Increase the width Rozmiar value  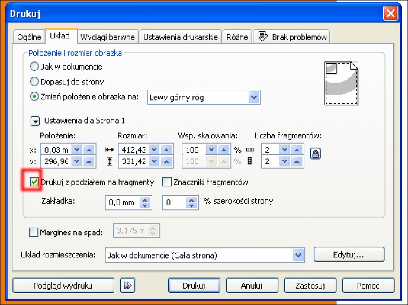[x=165, y=150]
